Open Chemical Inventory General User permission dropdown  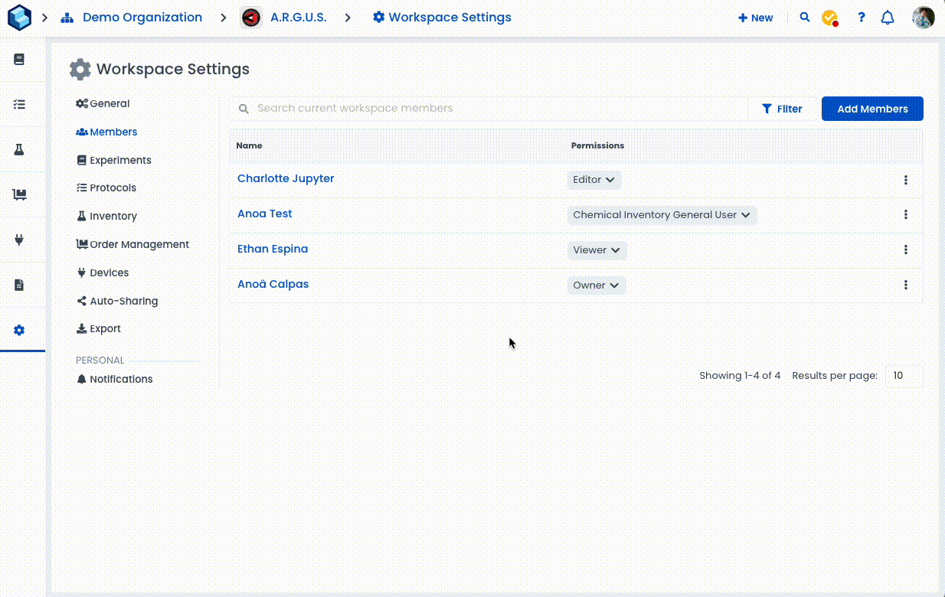point(662,215)
